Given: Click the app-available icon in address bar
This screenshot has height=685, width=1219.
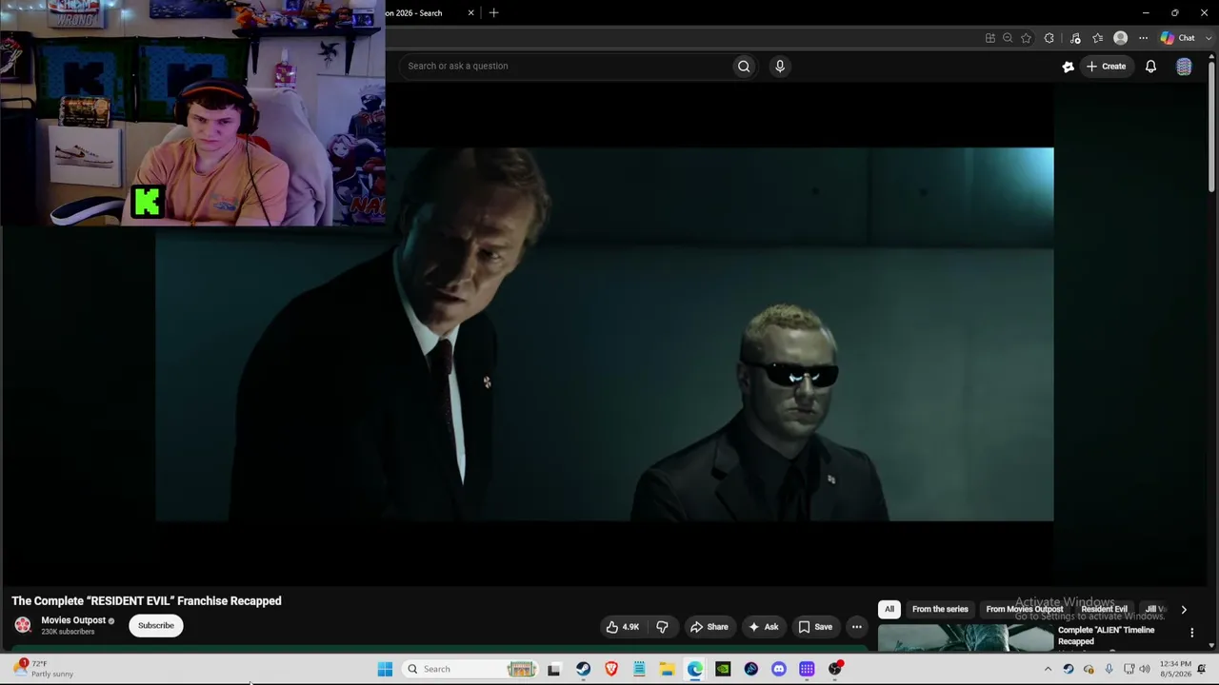Looking at the screenshot, I should click(990, 38).
